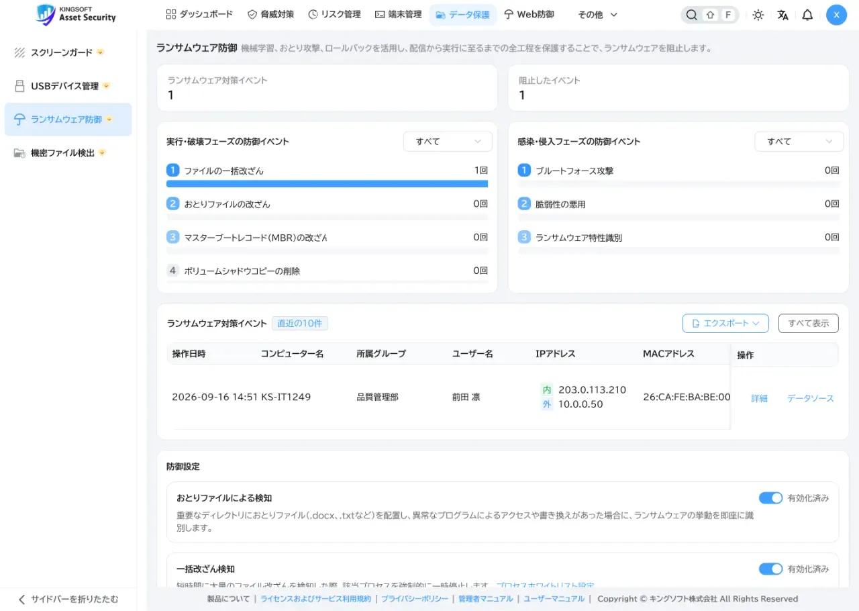
Task: Switch to the 脅威対策 tab
Action: [270, 14]
